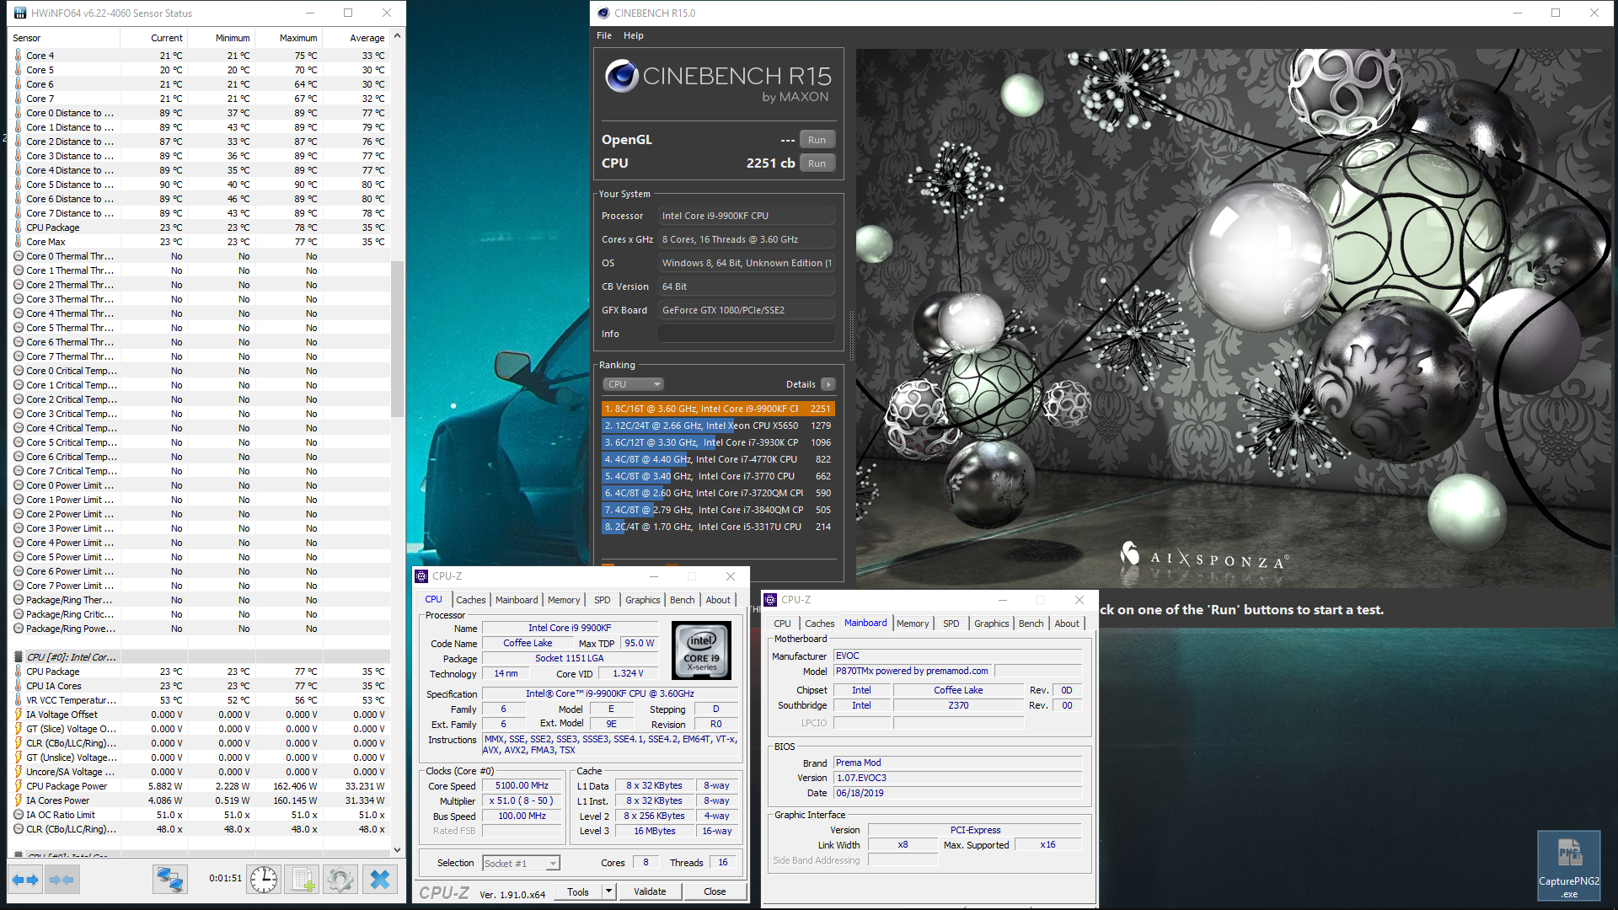
Task: Open HWiNFO sensor settings gear icon
Action: [x=340, y=880]
